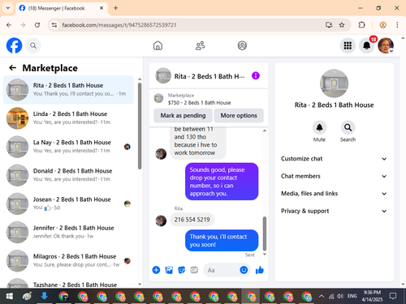Open the $750 - 2 Beds 1 Bath House listing
406x304 pixels.
(200, 103)
